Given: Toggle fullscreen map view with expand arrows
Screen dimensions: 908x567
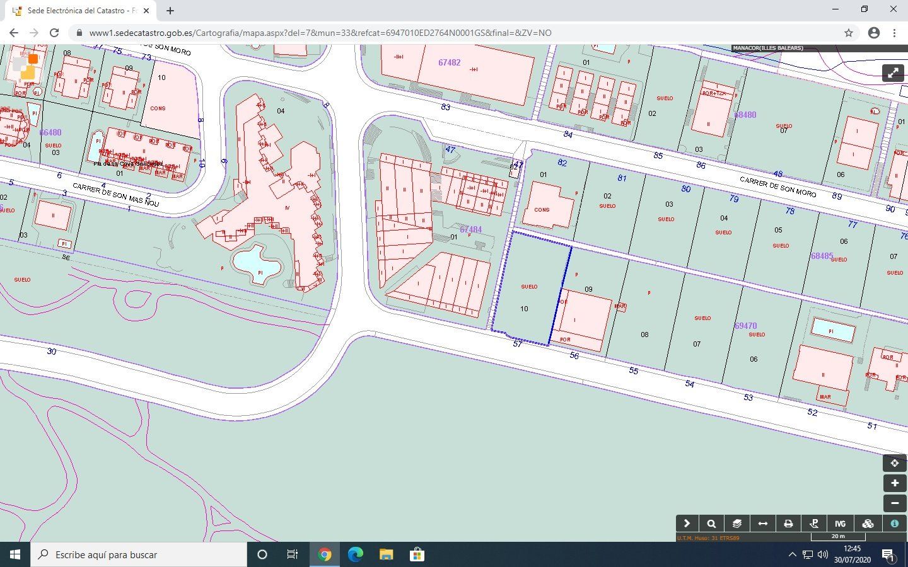Looking at the screenshot, I should 893,72.
